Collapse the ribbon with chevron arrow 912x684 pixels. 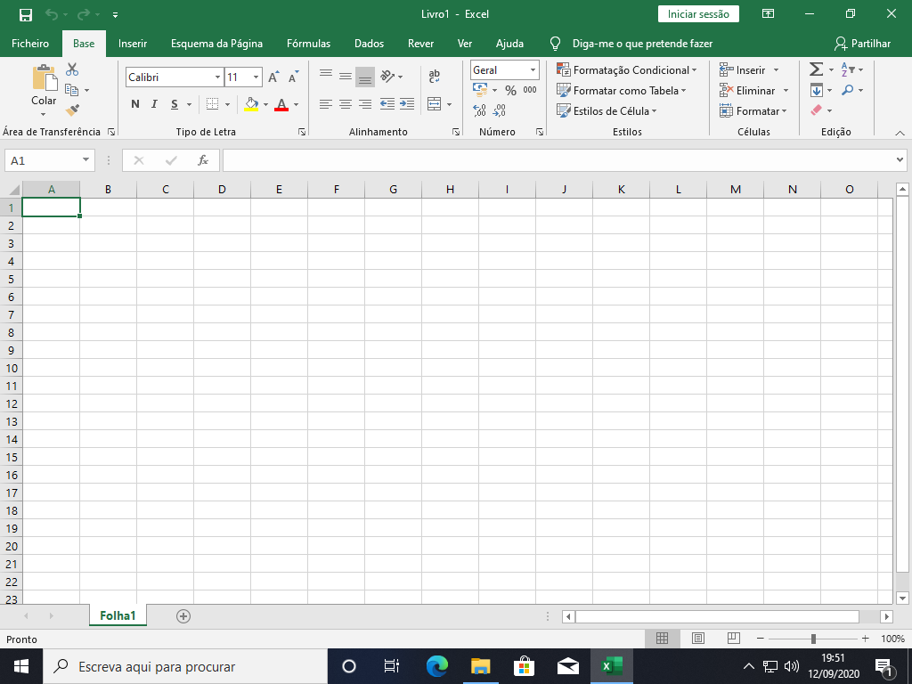point(900,134)
